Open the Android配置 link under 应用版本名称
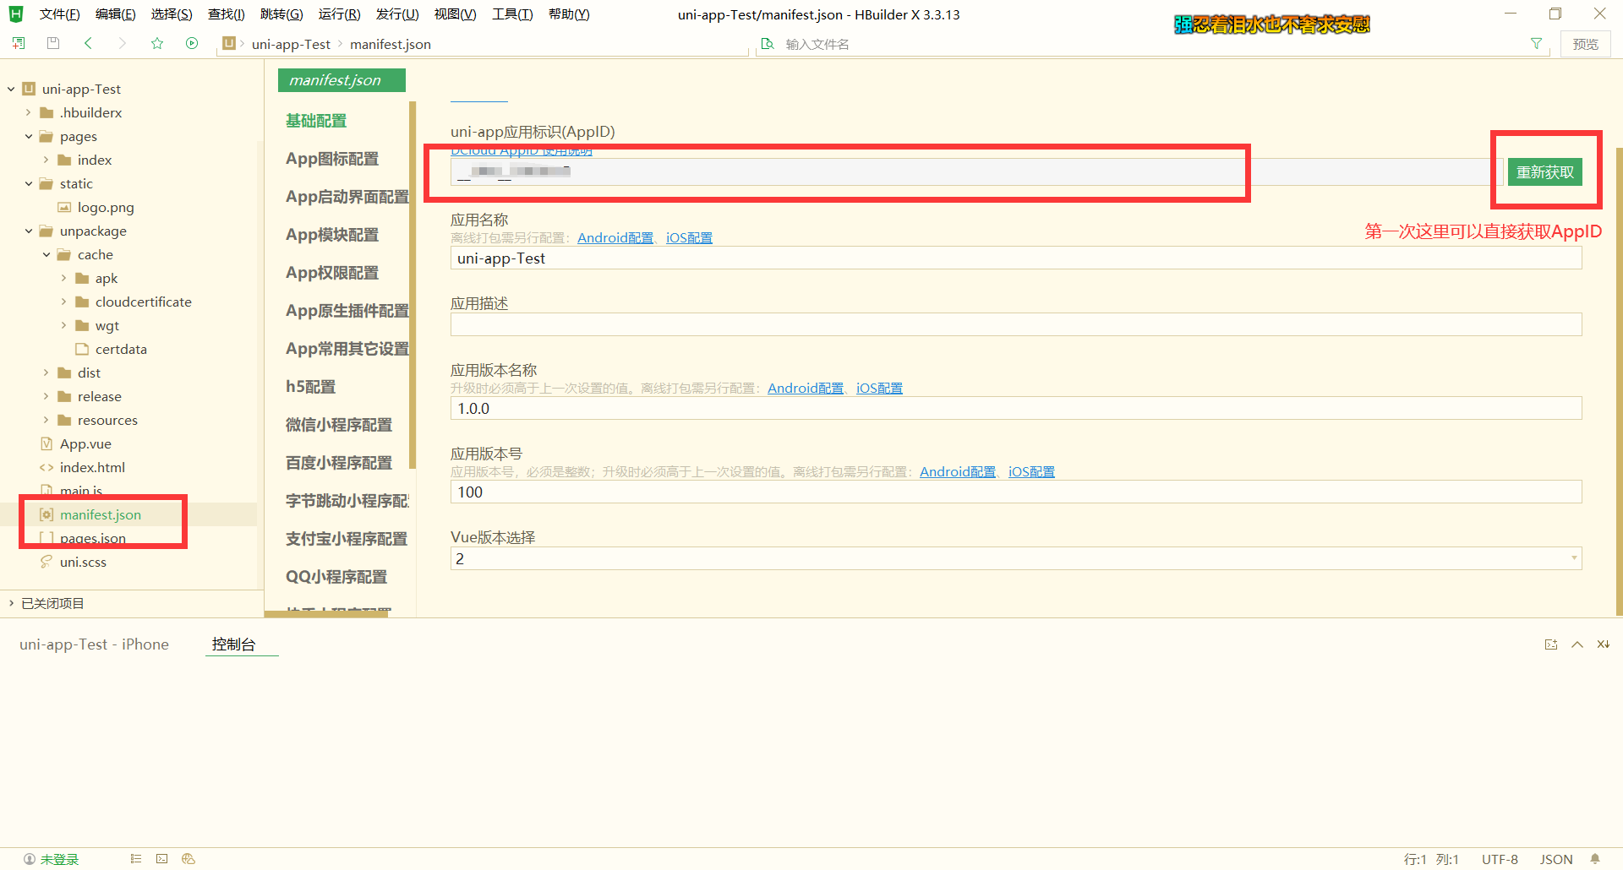The height and width of the screenshot is (870, 1623). point(804,388)
